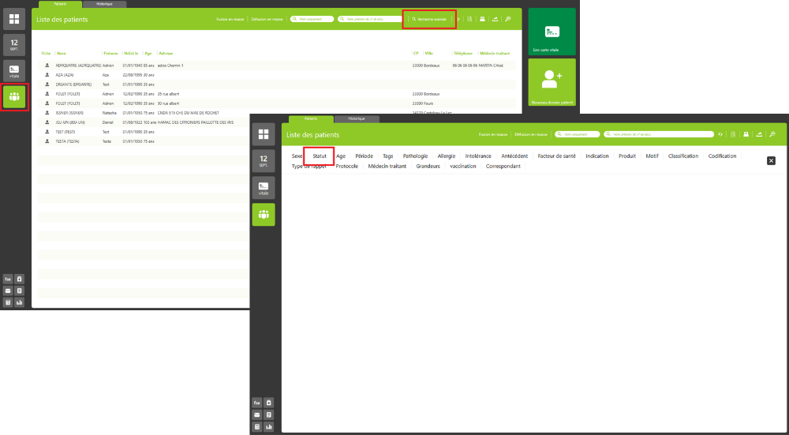Sort the patient table by Nom column
This screenshot has height=435, width=789.
pos(62,53)
